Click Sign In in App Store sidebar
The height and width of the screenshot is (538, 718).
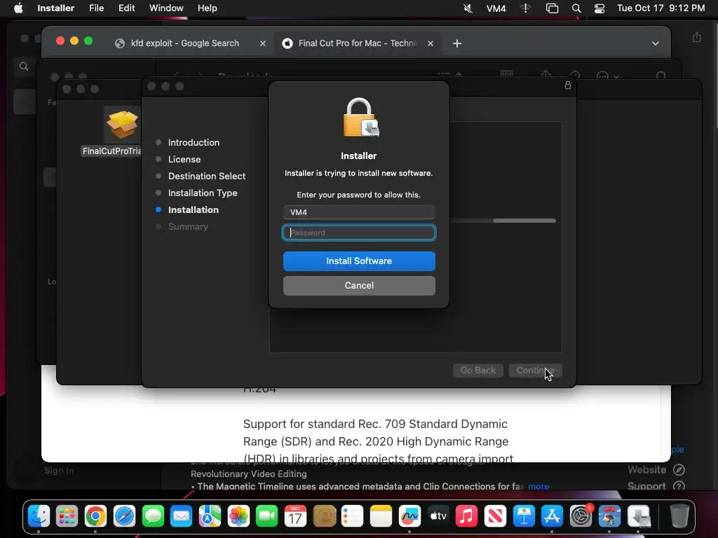coord(59,471)
